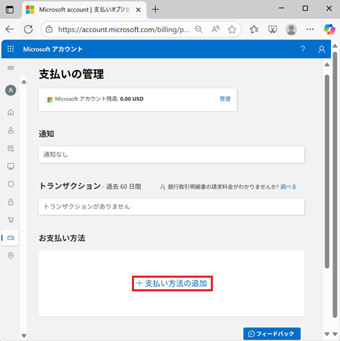Open Address book location icon in sidebar

coord(11,255)
